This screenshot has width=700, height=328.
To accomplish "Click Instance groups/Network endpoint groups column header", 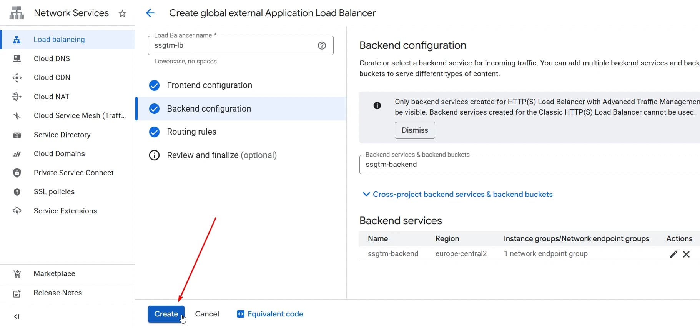I will coord(576,239).
